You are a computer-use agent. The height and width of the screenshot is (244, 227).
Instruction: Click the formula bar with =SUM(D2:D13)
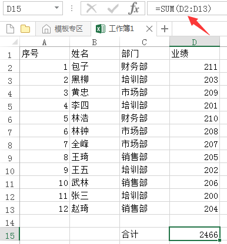[x=187, y=8]
